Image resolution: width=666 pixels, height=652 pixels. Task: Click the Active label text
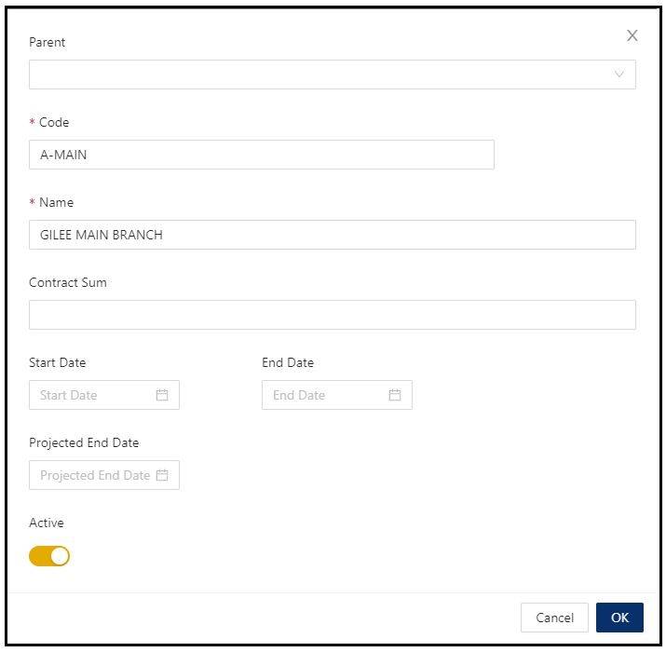[47, 523]
